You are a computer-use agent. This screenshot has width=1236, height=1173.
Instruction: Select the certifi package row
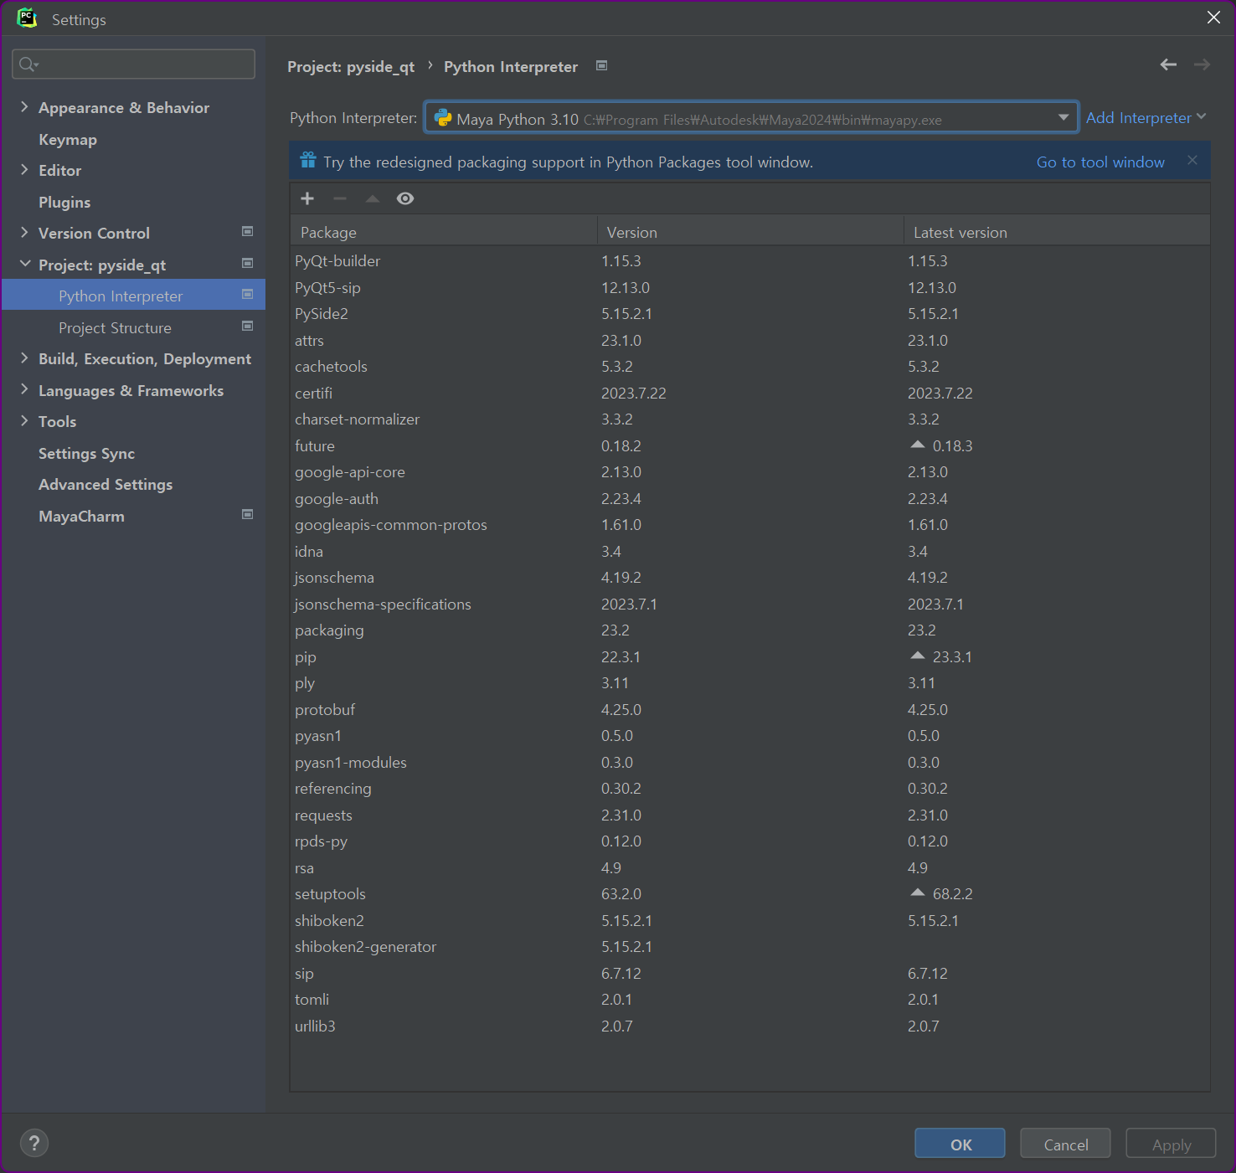(749, 394)
